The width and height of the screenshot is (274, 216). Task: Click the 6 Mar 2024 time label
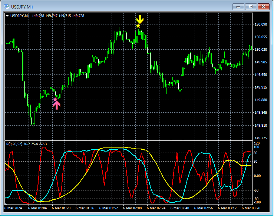click(x=13, y=208)
